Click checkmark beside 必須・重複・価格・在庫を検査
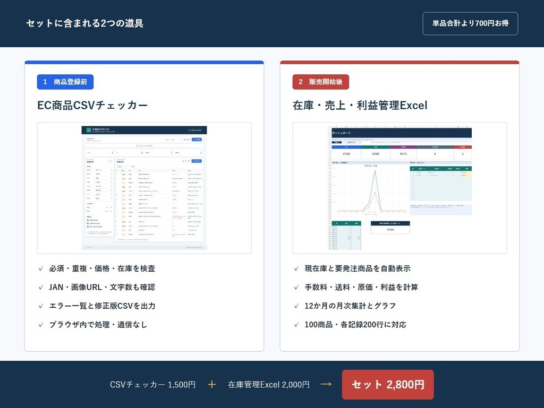The height and width of the screenshot is (408, 544). [41, 268]
